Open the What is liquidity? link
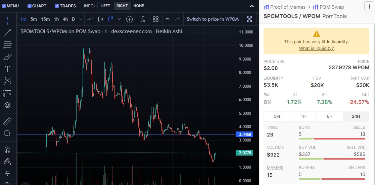Screen dimensions: 375x185 coord(316,49)
